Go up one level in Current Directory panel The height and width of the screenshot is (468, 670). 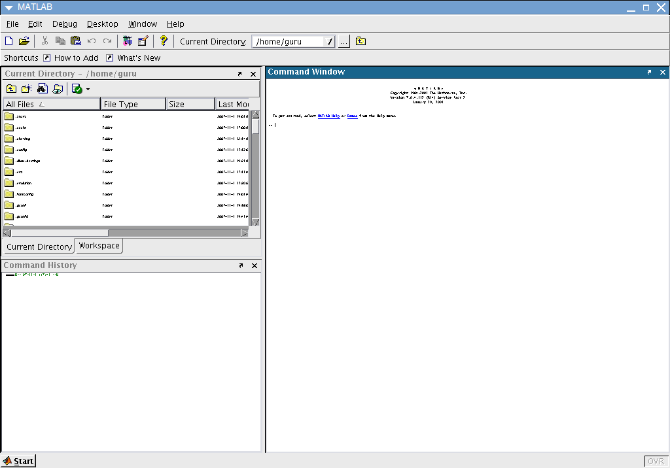coord(12,89)
